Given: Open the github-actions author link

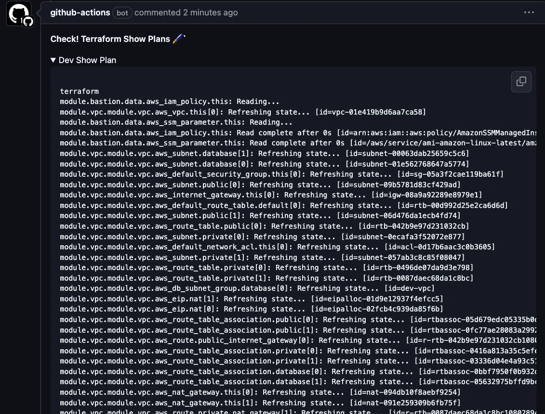Looking at the screenshot, I should coord(80,13).
